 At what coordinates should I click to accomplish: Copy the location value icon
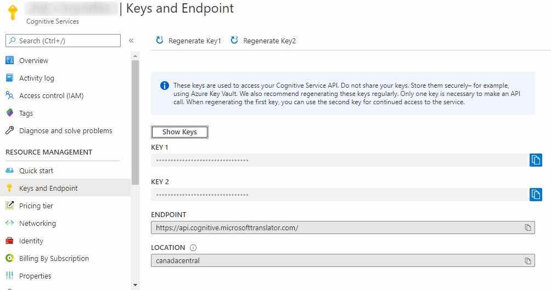coord(528,260)
